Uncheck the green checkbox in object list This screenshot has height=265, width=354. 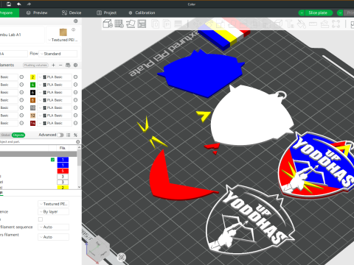(x=52, y=160)
